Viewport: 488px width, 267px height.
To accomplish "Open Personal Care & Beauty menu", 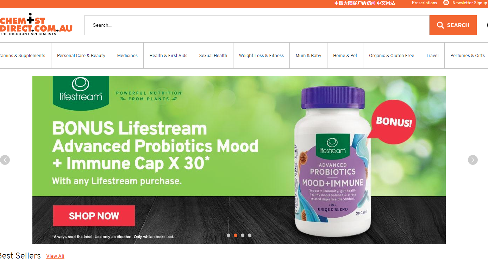I will coord(81,56).
